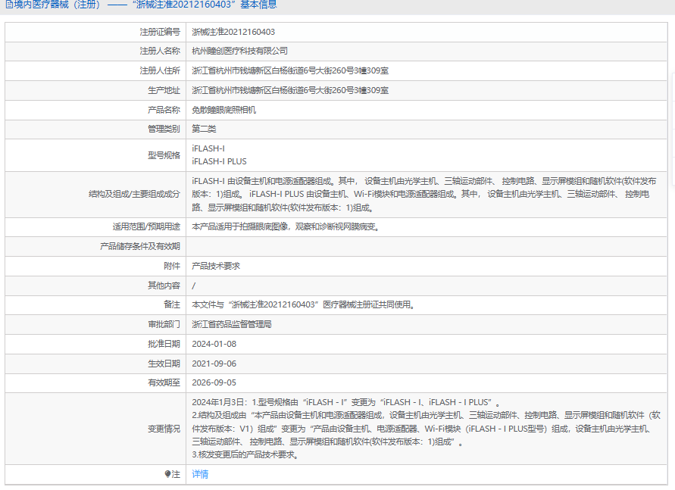The height and width of the screenshot is (490, 675).
Task: Select company name 杭州瞳创医疗科技有限公司
Action: click(239, 51)
